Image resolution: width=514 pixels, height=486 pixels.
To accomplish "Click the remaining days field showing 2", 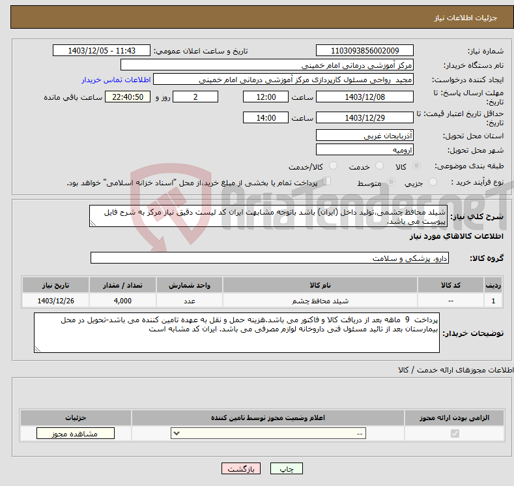I will (x=195, y=97).
